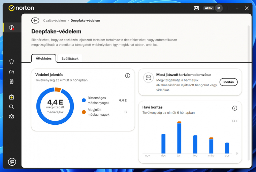Open the M account avatar menu

coord(219,8)
